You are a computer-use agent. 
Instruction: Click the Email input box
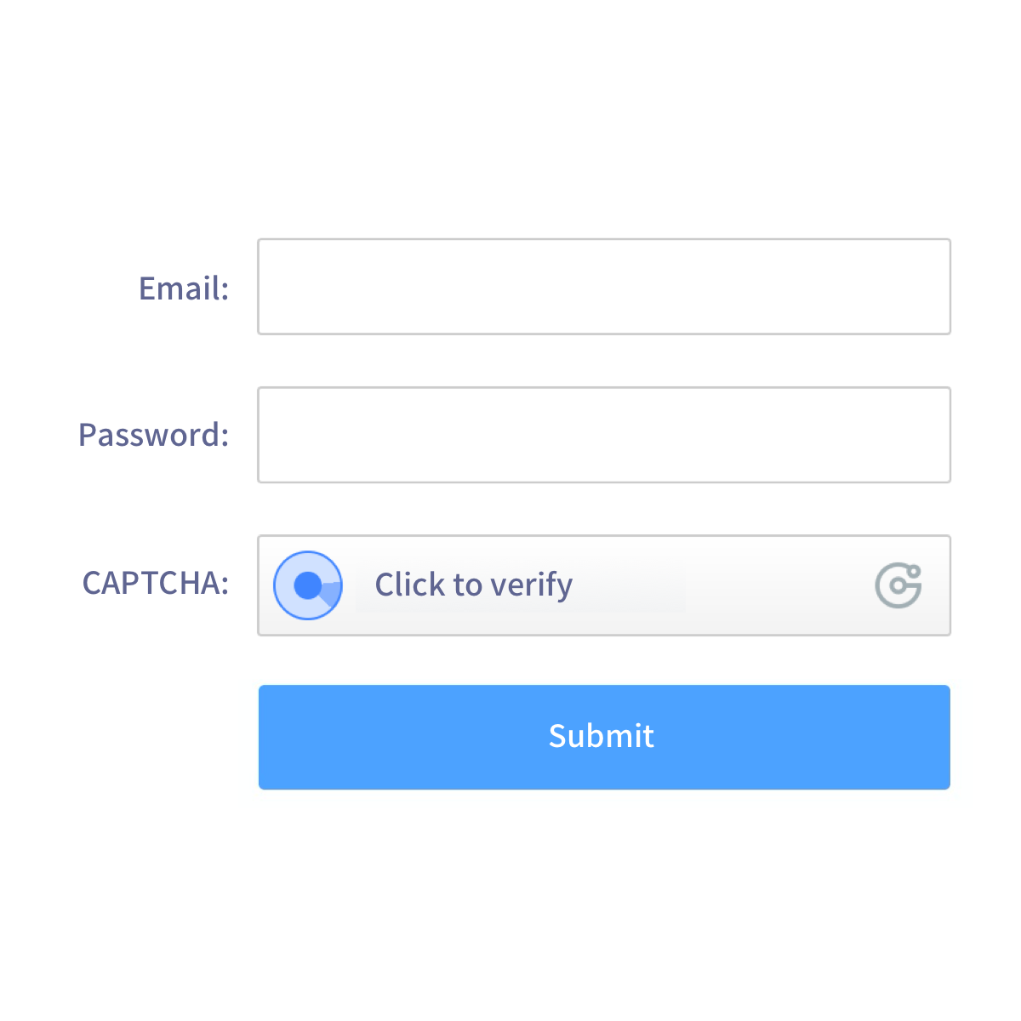[604, 286]
